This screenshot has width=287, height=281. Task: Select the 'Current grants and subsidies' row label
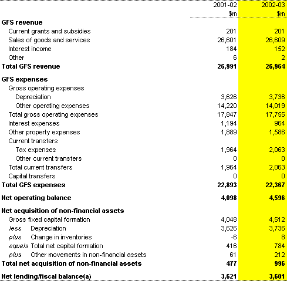click(49, 31)
